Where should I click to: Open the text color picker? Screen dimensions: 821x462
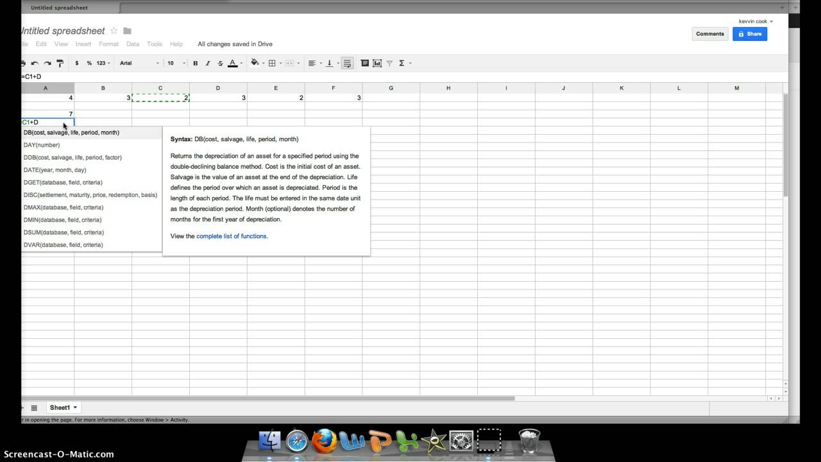point(235,63)
